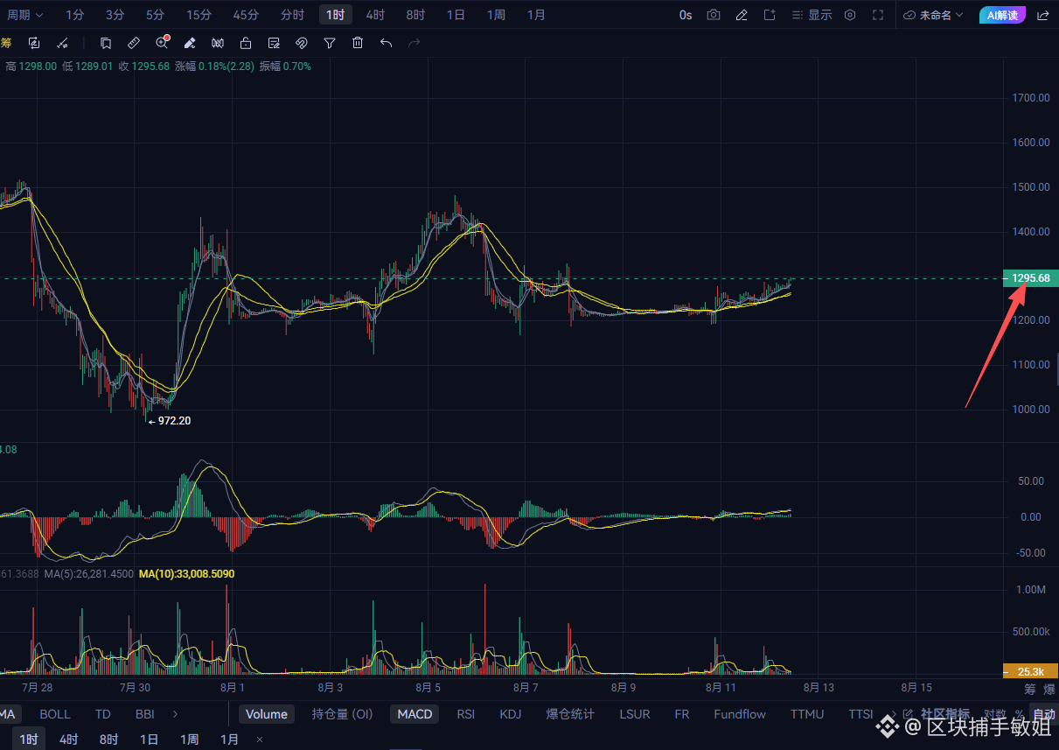The image size is (1059, 750).
Task: Toggle the 持仓量 (OI) indicator
Action: 342,714
